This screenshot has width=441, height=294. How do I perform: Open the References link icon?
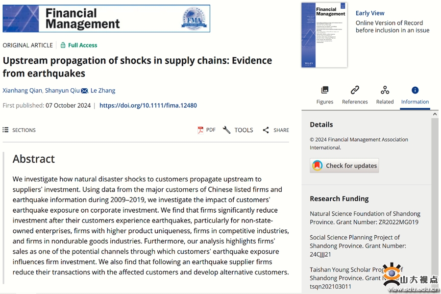pyautogui.click(x=355, y=90)
